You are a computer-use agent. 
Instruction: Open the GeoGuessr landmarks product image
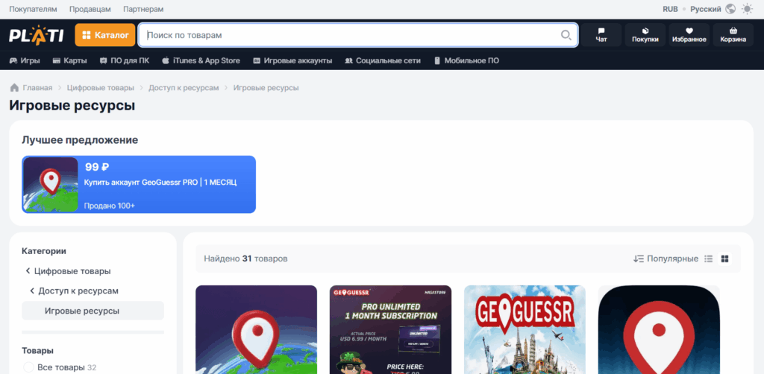(525, 329)
